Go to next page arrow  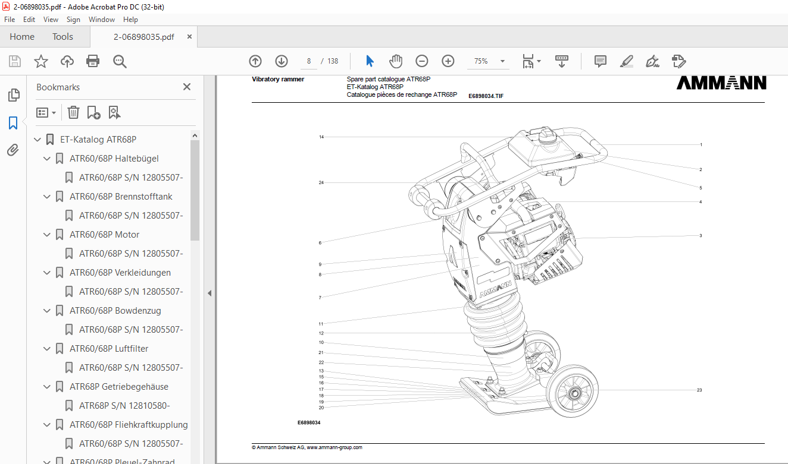click(x=282, y=61)
